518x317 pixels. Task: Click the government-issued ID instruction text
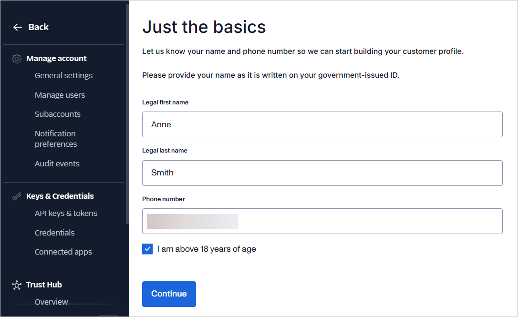[x=271, y=75]
